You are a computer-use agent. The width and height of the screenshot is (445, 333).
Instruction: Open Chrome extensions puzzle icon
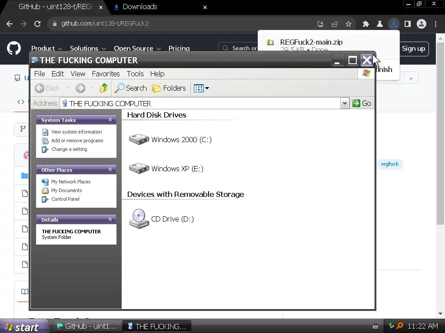point(365,24)
